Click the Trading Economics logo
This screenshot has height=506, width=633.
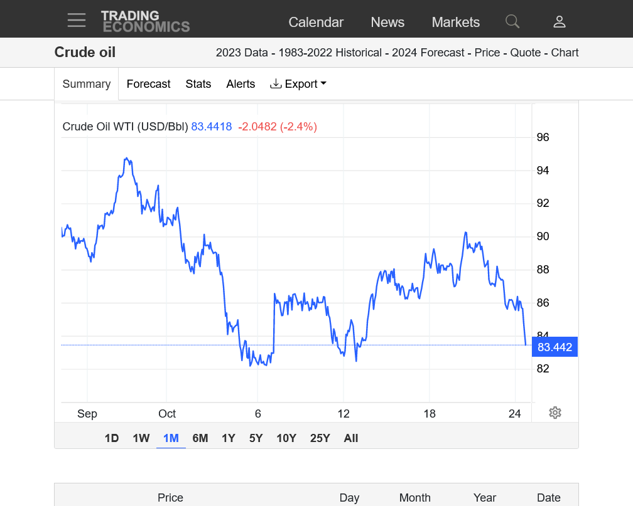(x=145, y=21)
